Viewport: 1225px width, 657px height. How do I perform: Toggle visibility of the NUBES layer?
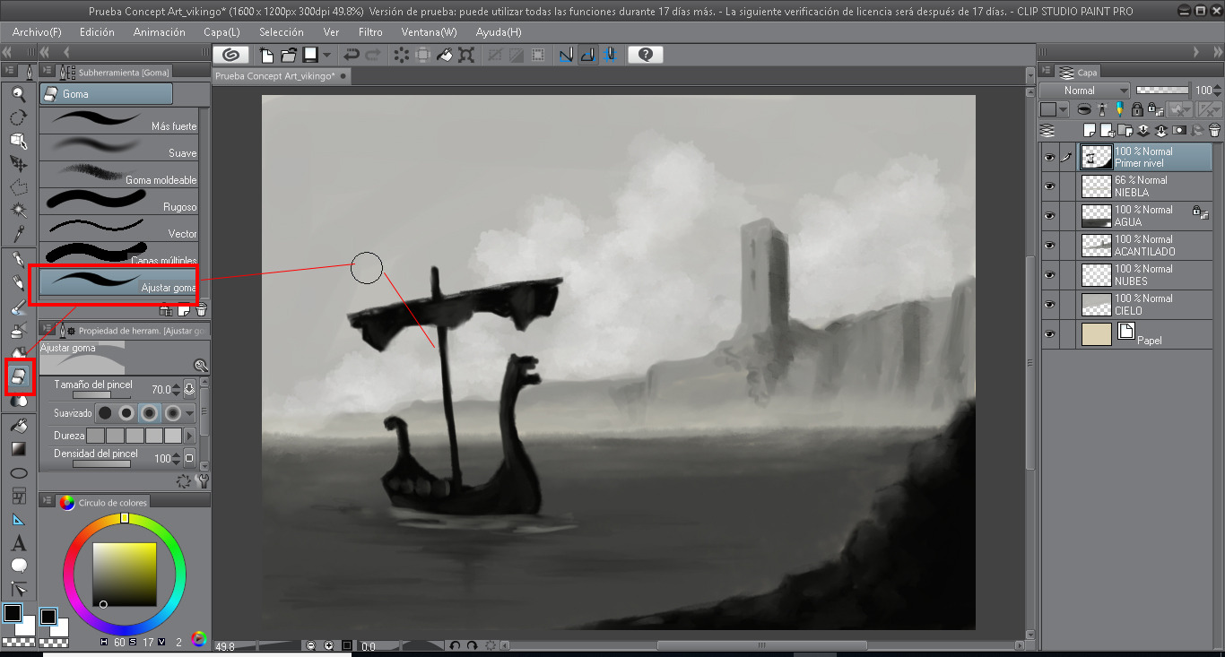click(1050, 275)
